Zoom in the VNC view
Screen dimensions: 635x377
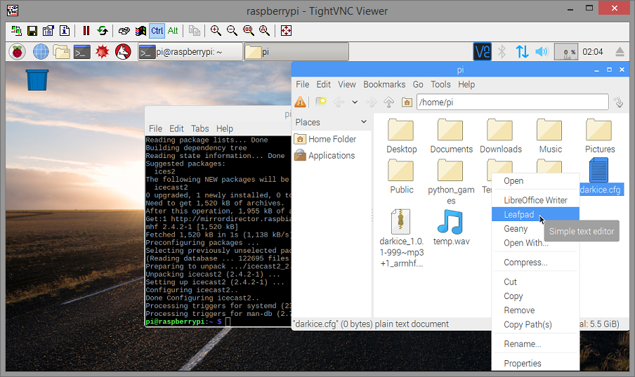coord(216,31)
